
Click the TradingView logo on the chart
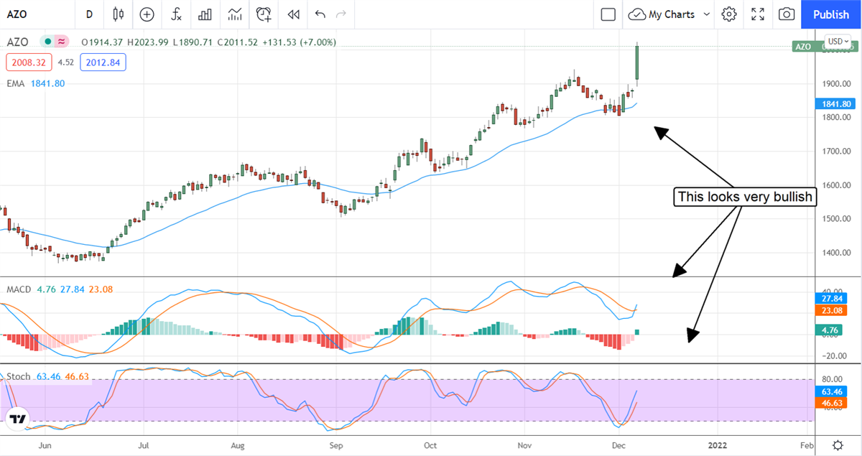tap(18, 419)
